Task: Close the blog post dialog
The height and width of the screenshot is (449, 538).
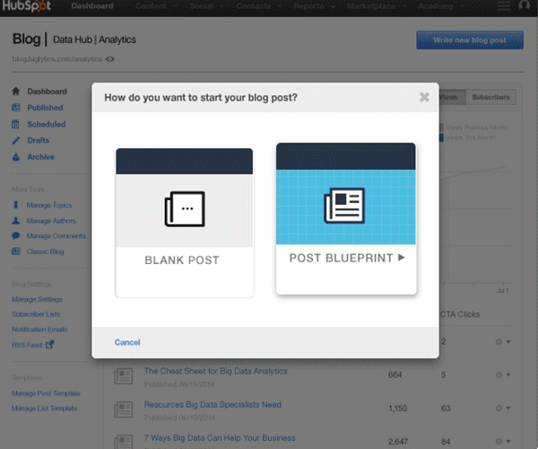Action: tap(424, 97)
